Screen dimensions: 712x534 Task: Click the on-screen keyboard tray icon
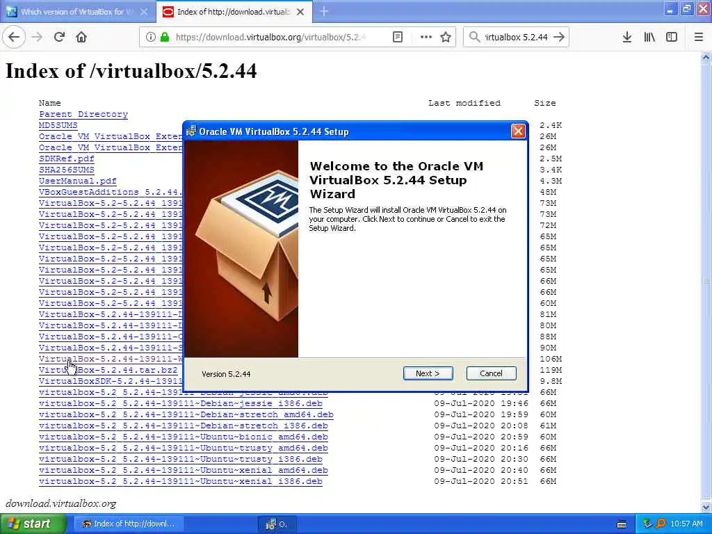[x=622, y=524]
